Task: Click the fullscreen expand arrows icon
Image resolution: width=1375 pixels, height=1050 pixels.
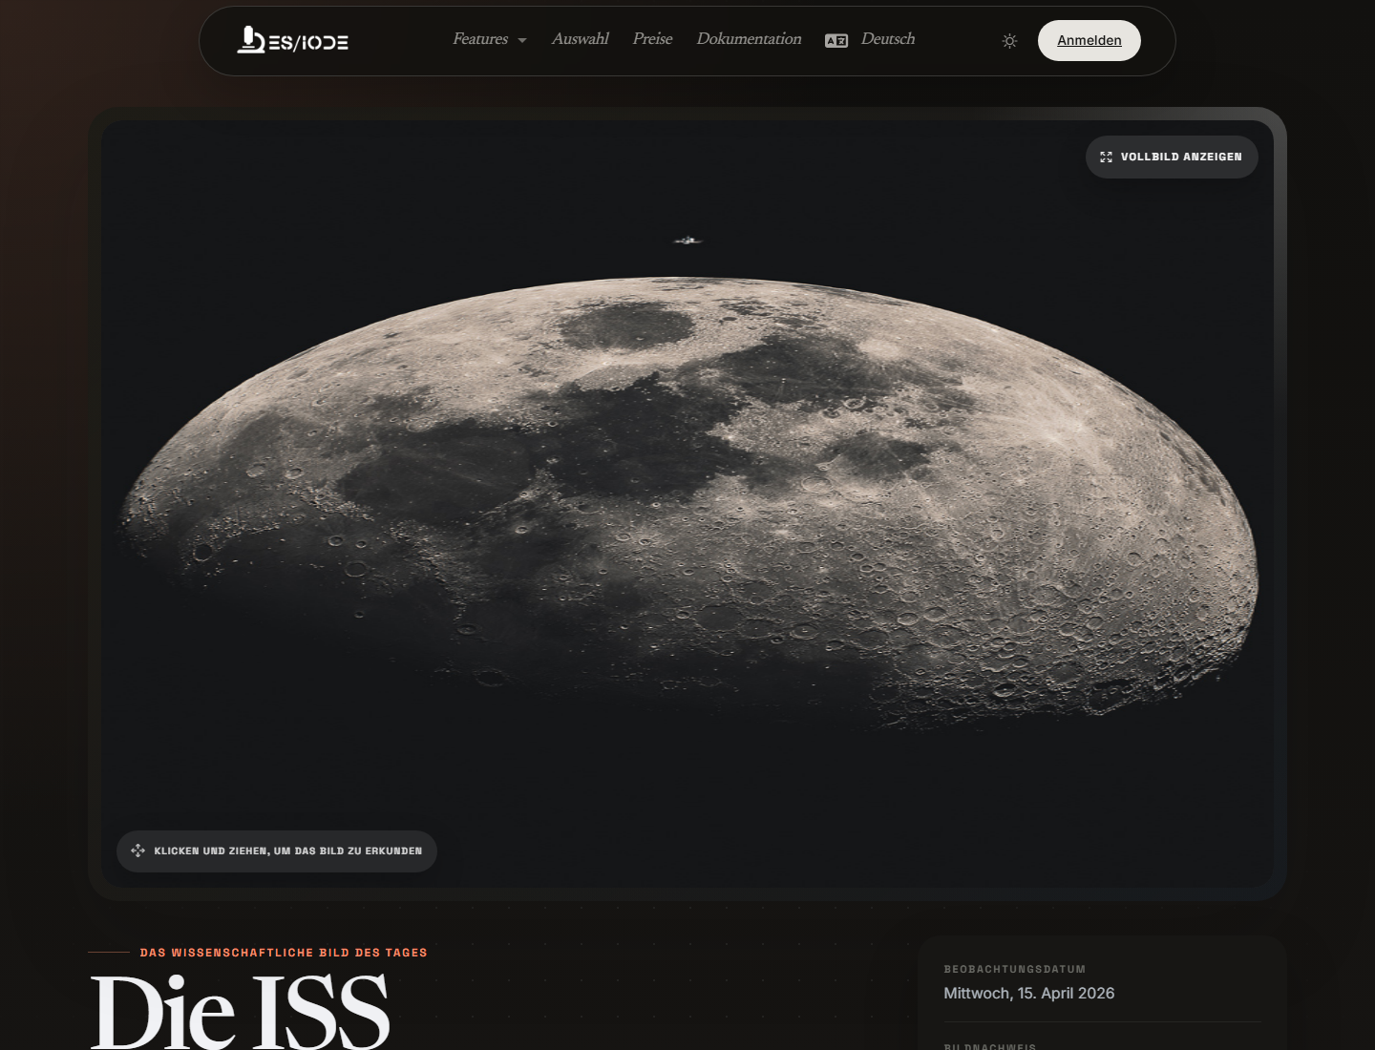Action: 1106,157
